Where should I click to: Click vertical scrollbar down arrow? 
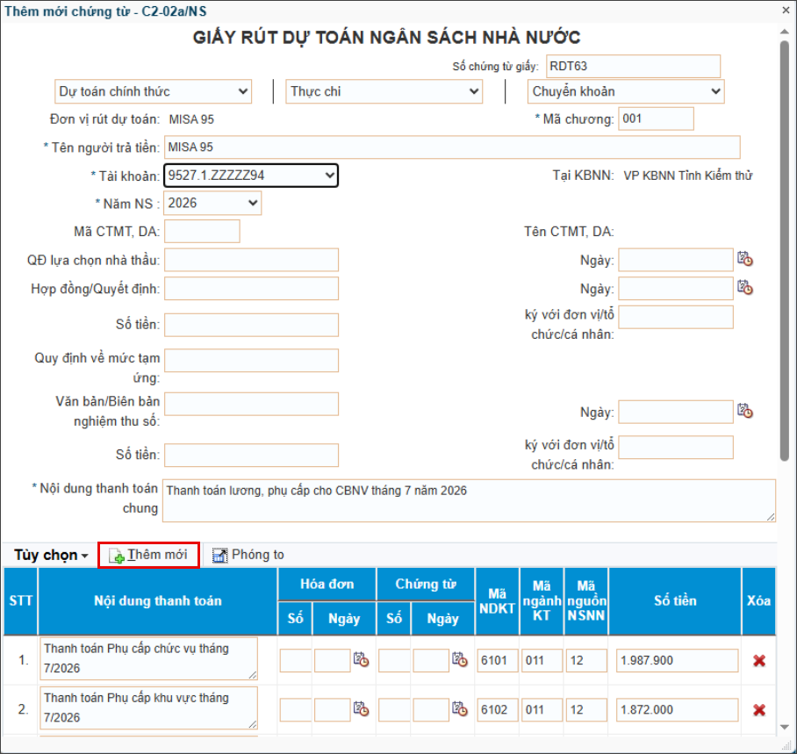[785, 727]
